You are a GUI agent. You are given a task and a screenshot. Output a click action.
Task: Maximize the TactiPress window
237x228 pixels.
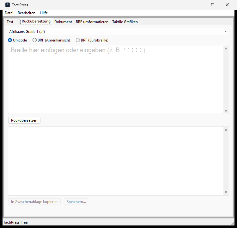213,5
